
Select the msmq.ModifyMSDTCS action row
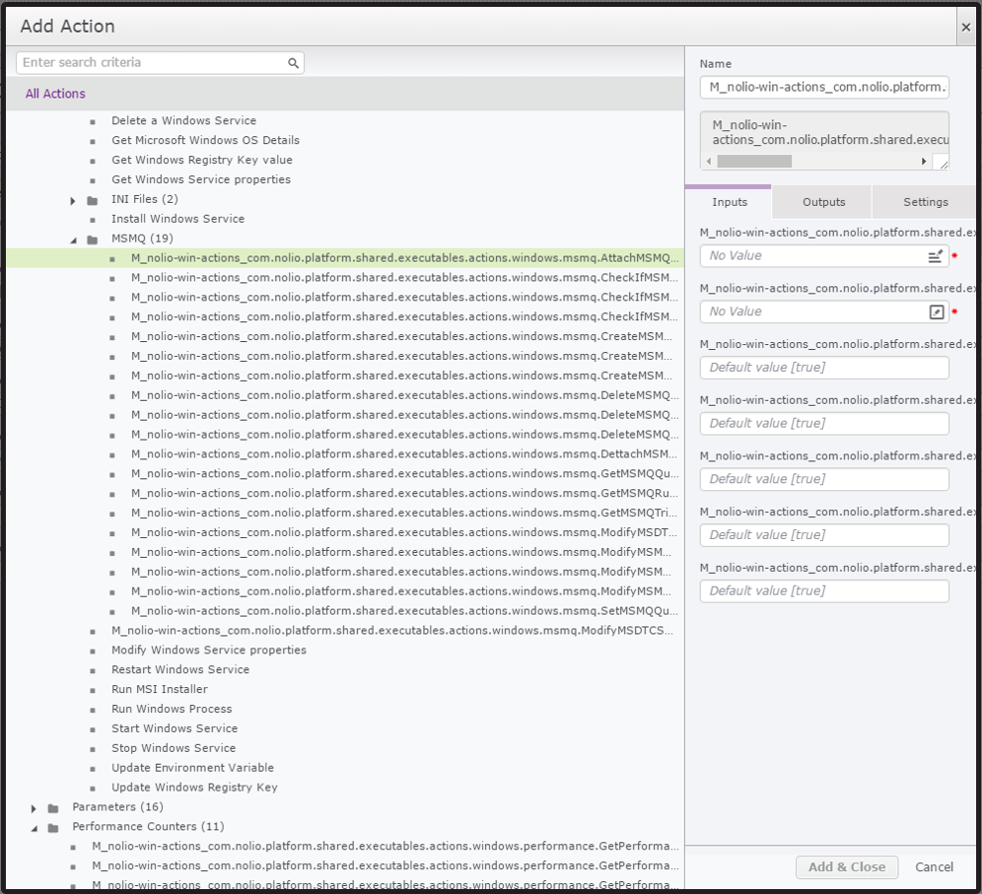[392, 630]
